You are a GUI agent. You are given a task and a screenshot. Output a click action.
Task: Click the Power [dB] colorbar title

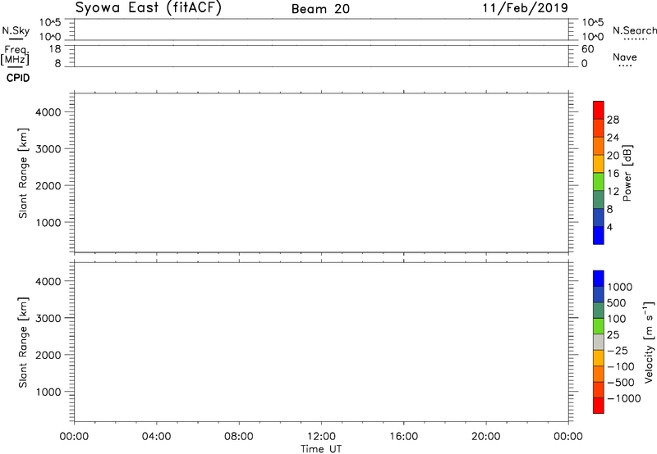627,173
